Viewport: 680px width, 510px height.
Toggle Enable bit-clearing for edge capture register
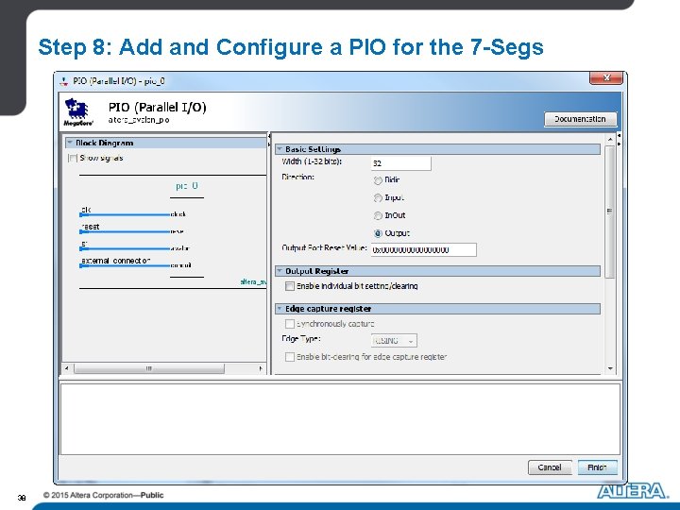coord(290,357)
